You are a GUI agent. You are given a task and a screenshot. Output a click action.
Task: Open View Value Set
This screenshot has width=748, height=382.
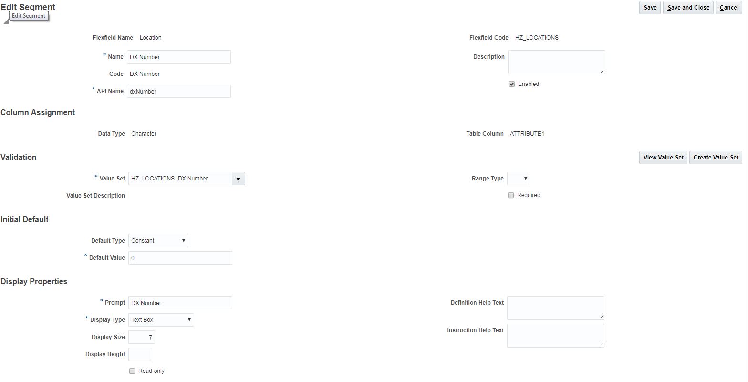(x=663, y=157)
